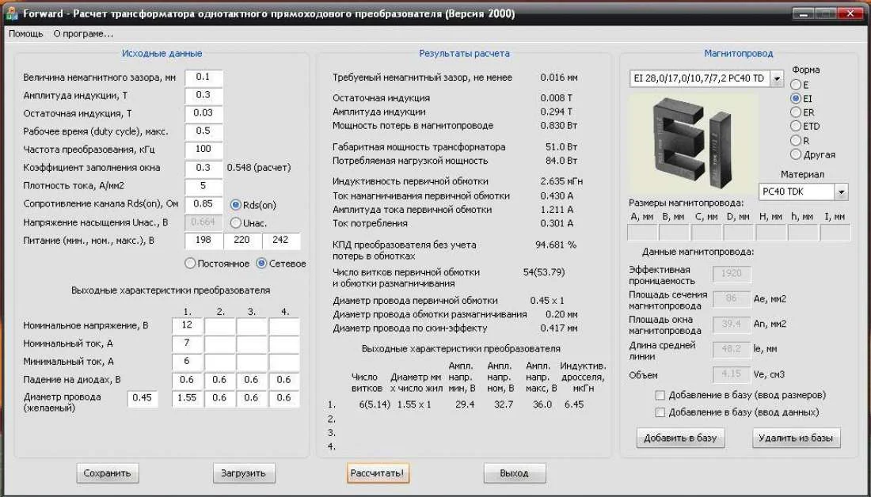This screenshot has height=497, width=871.
Task: Select the E core shape
Action: click(796, 85)
